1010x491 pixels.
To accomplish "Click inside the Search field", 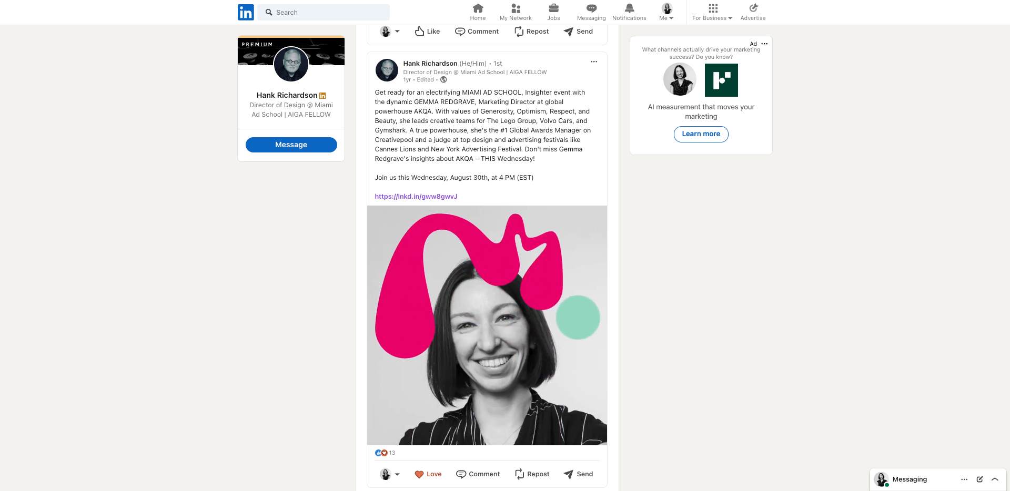I will coord(324,12).
